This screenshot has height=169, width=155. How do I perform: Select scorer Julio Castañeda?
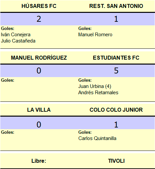point(18,41)
